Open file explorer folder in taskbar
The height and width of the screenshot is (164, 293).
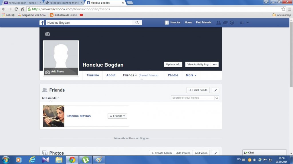point(59,160)
